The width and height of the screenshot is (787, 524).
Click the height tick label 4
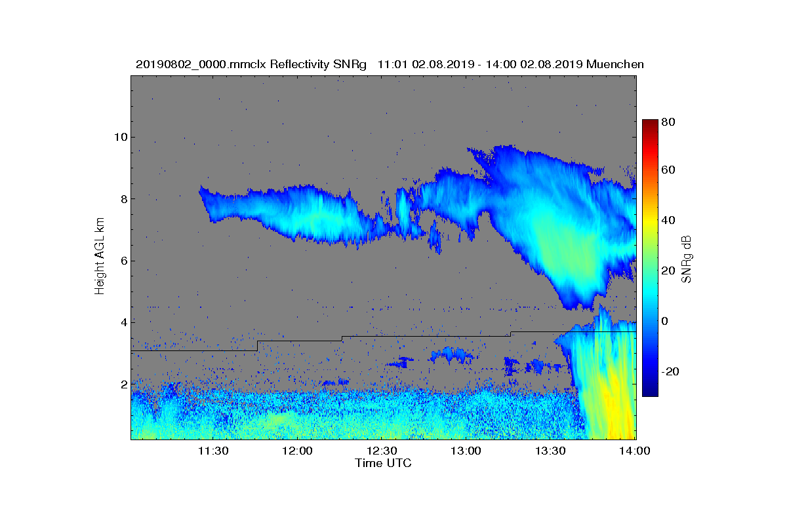click(124, 322)
